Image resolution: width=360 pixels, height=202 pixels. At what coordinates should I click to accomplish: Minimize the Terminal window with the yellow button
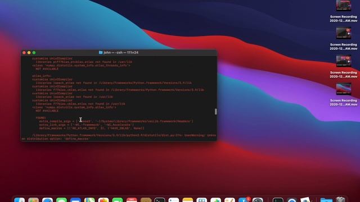point(29,53)
